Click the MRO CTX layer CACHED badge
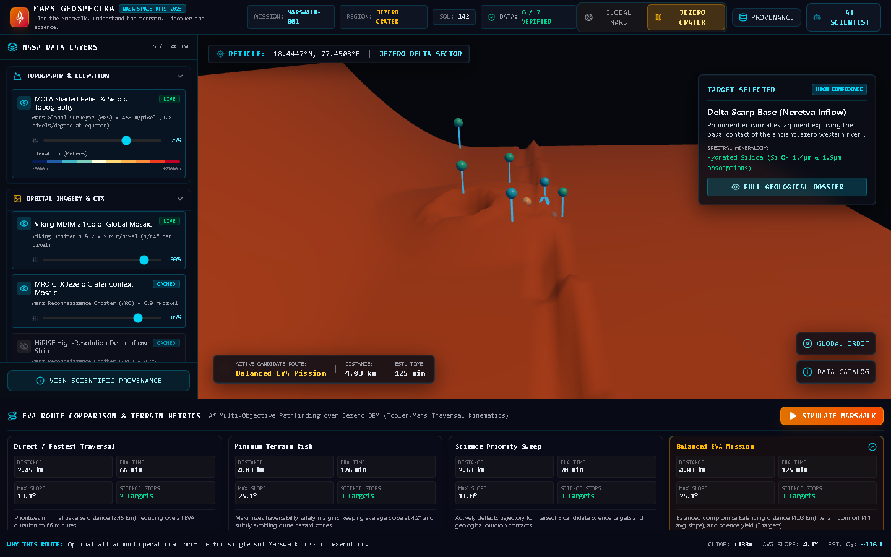The image size is (891, 557). [x=166, y=284]
